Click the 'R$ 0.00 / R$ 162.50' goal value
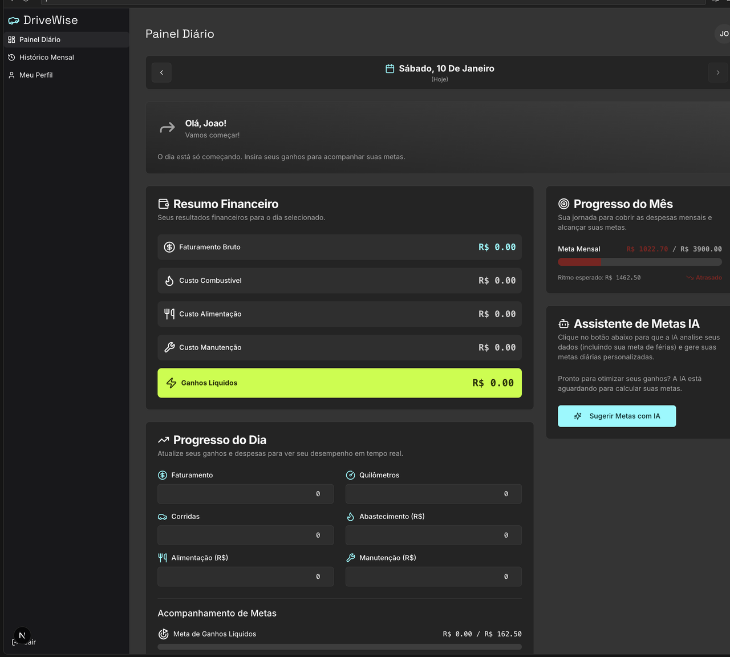The height and width of the screenshot is (657, 730). tap(482, 634)
